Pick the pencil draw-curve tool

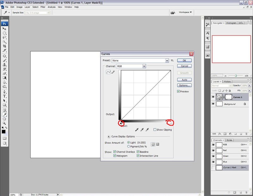tap(113, 72)
